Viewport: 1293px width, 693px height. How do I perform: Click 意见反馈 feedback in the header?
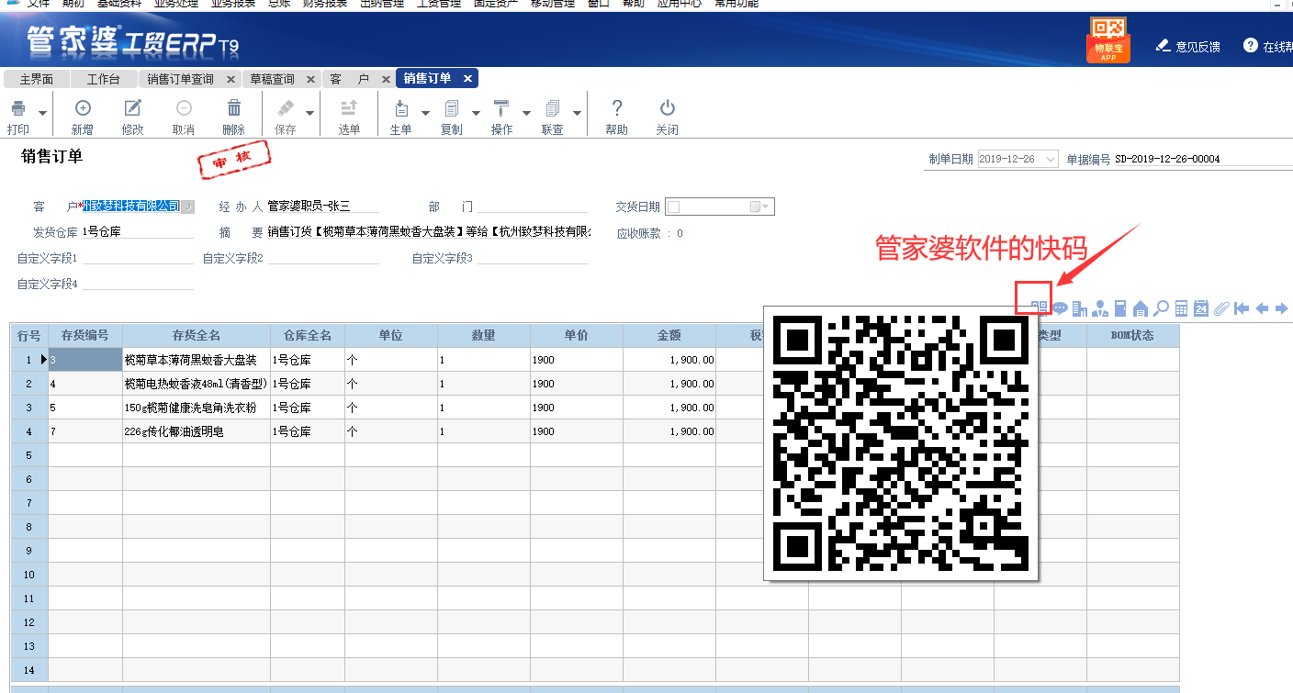point(1187,46)
